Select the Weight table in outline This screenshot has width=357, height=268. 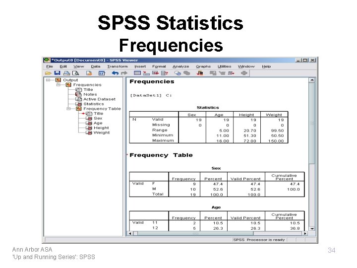pos(102,133)
